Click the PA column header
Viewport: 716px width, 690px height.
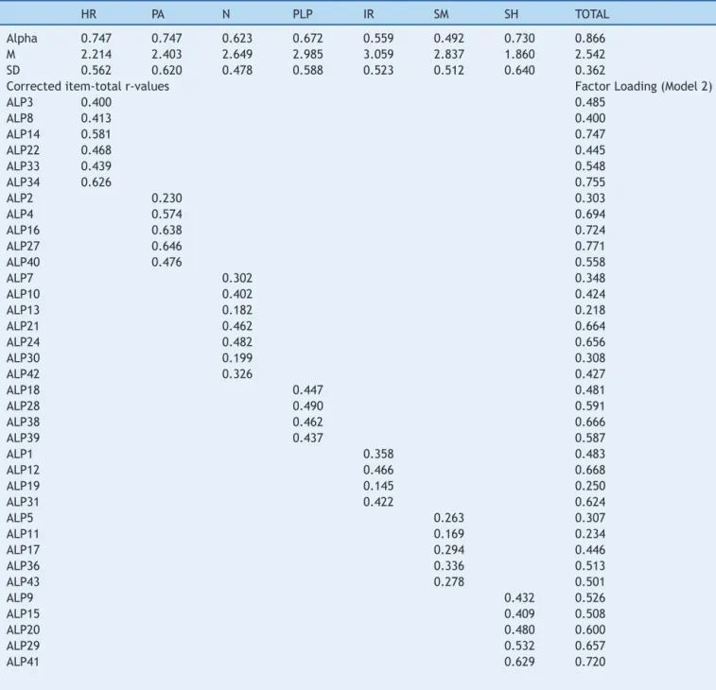point(158,14)
